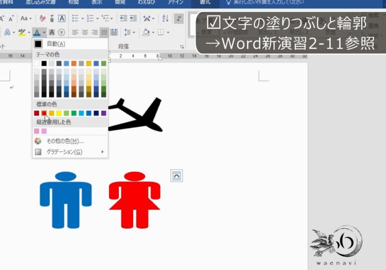The width and height of the screenshot is (386, 270).
Task: Click the Tell Me search field
Action: [x=269, y=2]
